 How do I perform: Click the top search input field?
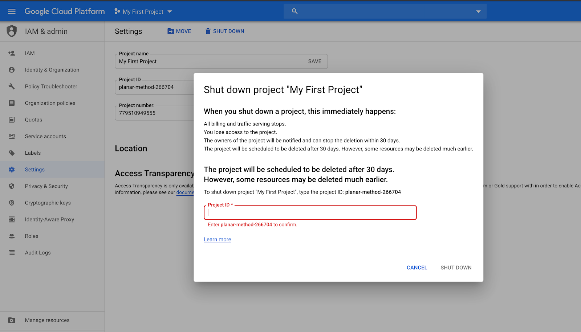point(385,12)
